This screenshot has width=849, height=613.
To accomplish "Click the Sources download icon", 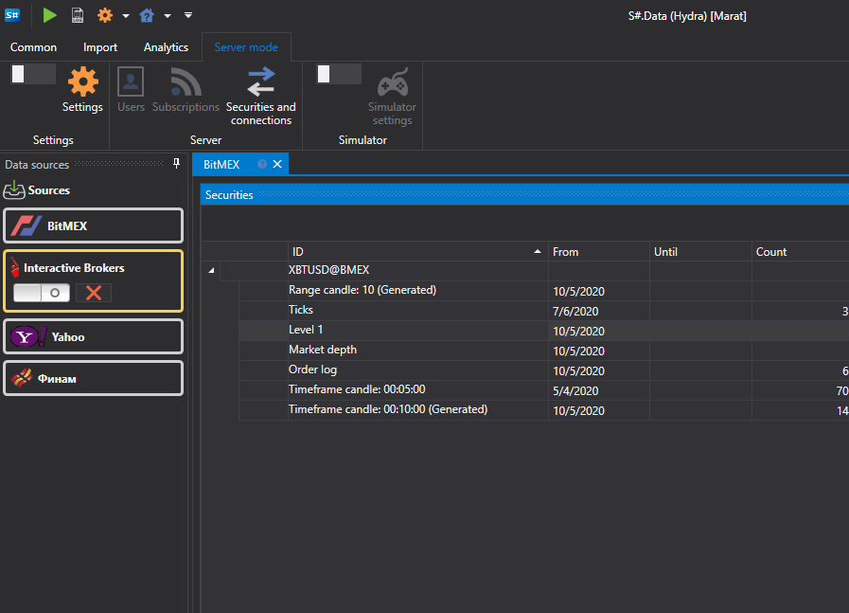I will (14, 189).
